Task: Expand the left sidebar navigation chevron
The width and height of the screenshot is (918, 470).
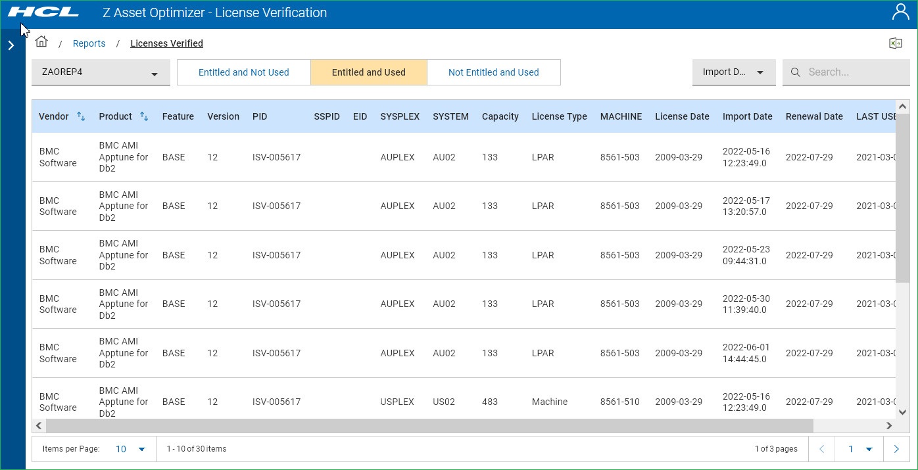Action: pyautogui.click(x=11, y=45)
